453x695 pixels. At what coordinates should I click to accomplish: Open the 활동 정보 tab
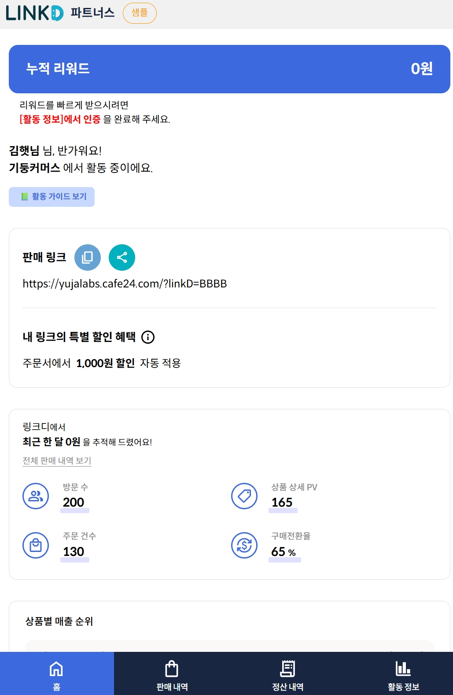click(403, 673)
